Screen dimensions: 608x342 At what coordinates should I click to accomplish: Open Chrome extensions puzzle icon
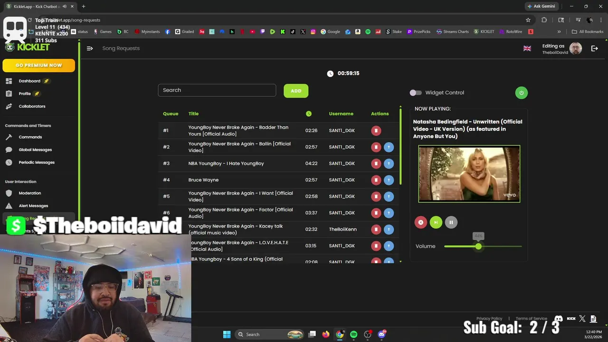coord(544,20)
